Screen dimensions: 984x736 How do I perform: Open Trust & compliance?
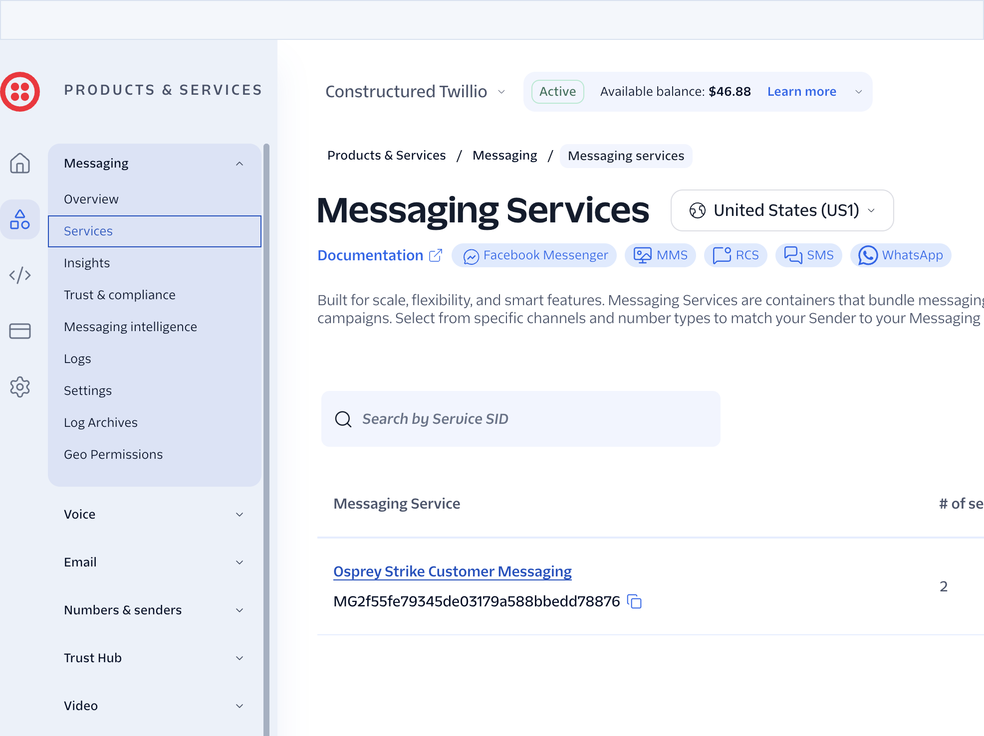pos(155,295)
